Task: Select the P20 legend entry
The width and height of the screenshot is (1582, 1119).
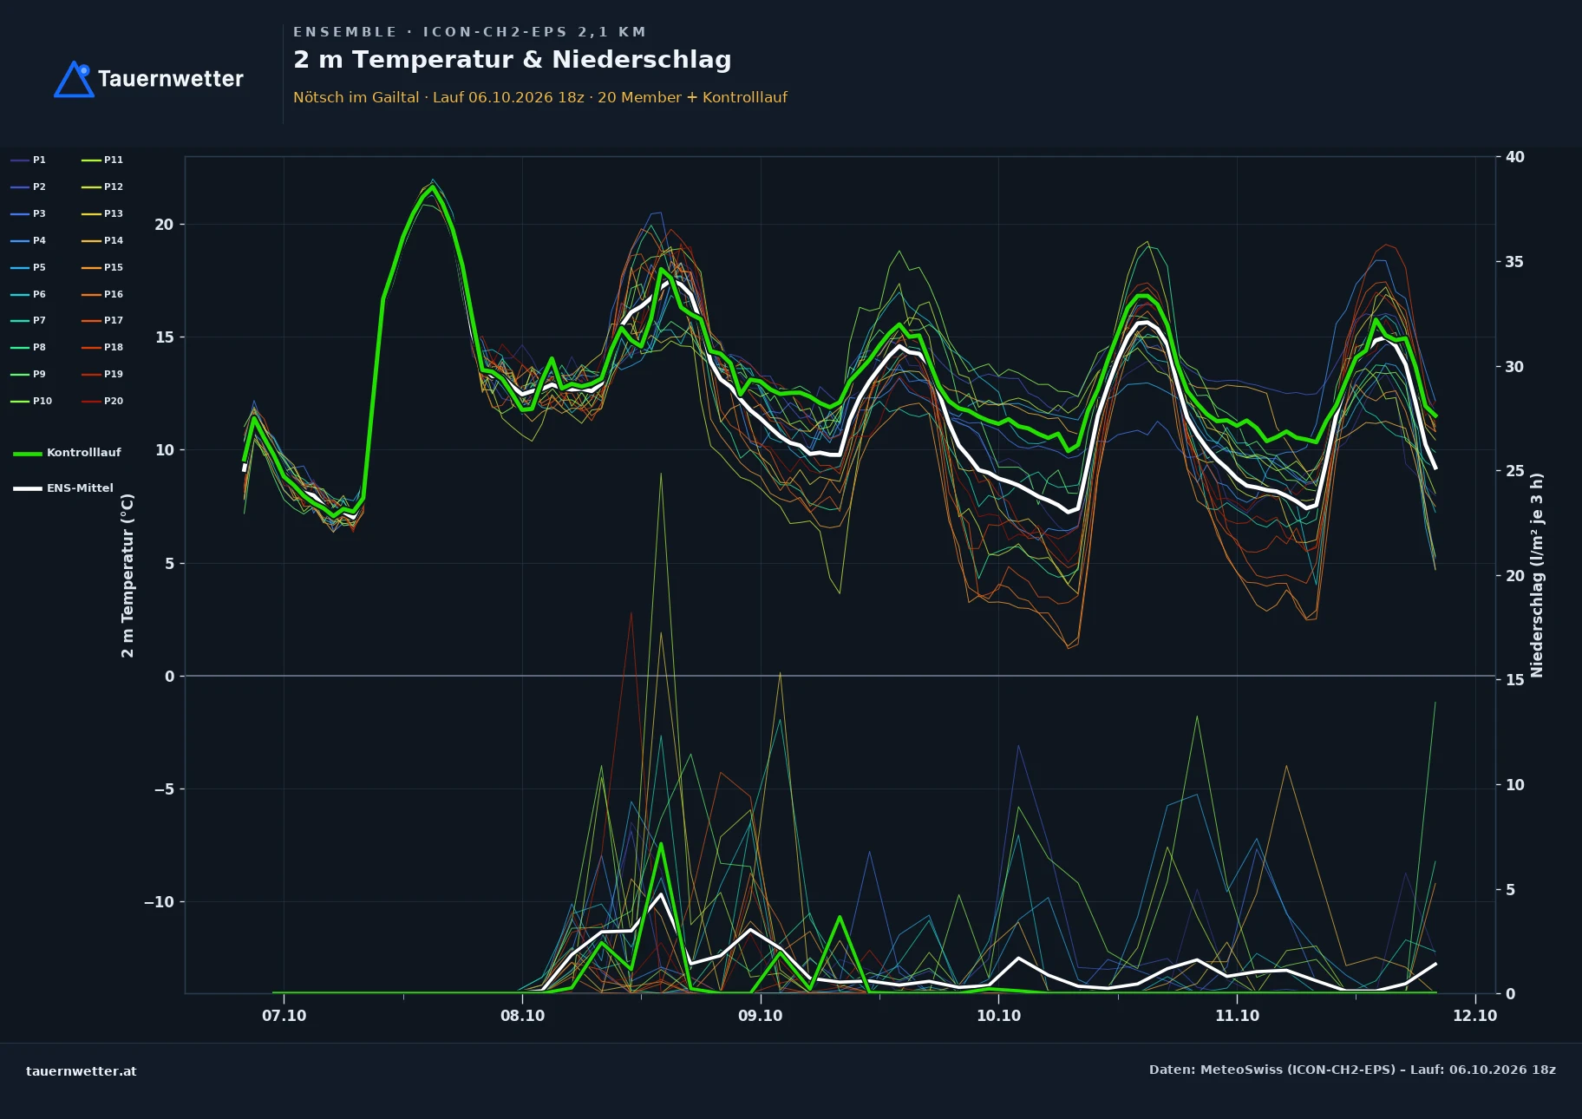Action: point(102,401)
